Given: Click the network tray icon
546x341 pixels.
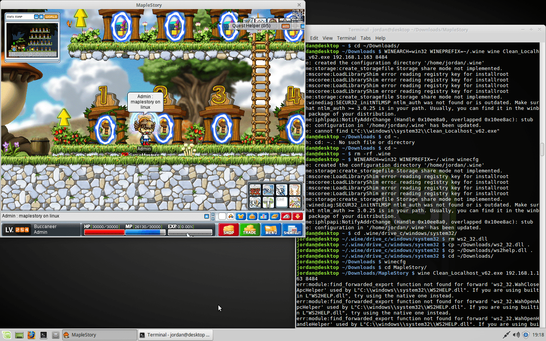Looking at the screenshot, I should click(506, 335).
